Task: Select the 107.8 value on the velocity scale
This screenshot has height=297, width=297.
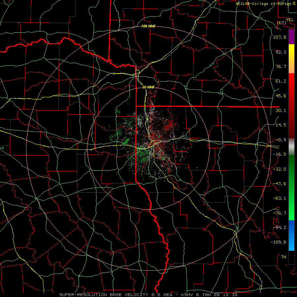Action: tap(280, 37)
